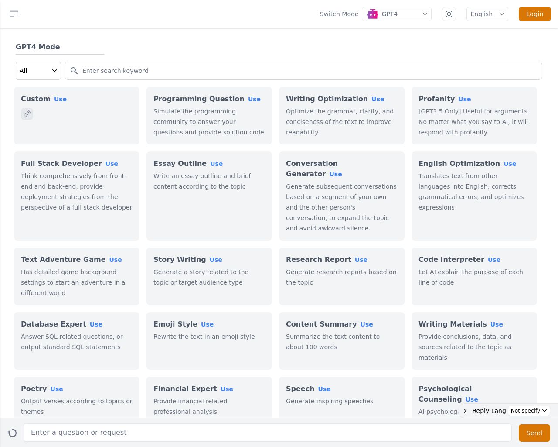Click the Database Expert card title
Viewport: 558px width, 447px height.
[54, 324]
